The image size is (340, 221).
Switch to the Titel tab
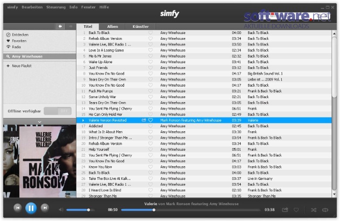88,27
